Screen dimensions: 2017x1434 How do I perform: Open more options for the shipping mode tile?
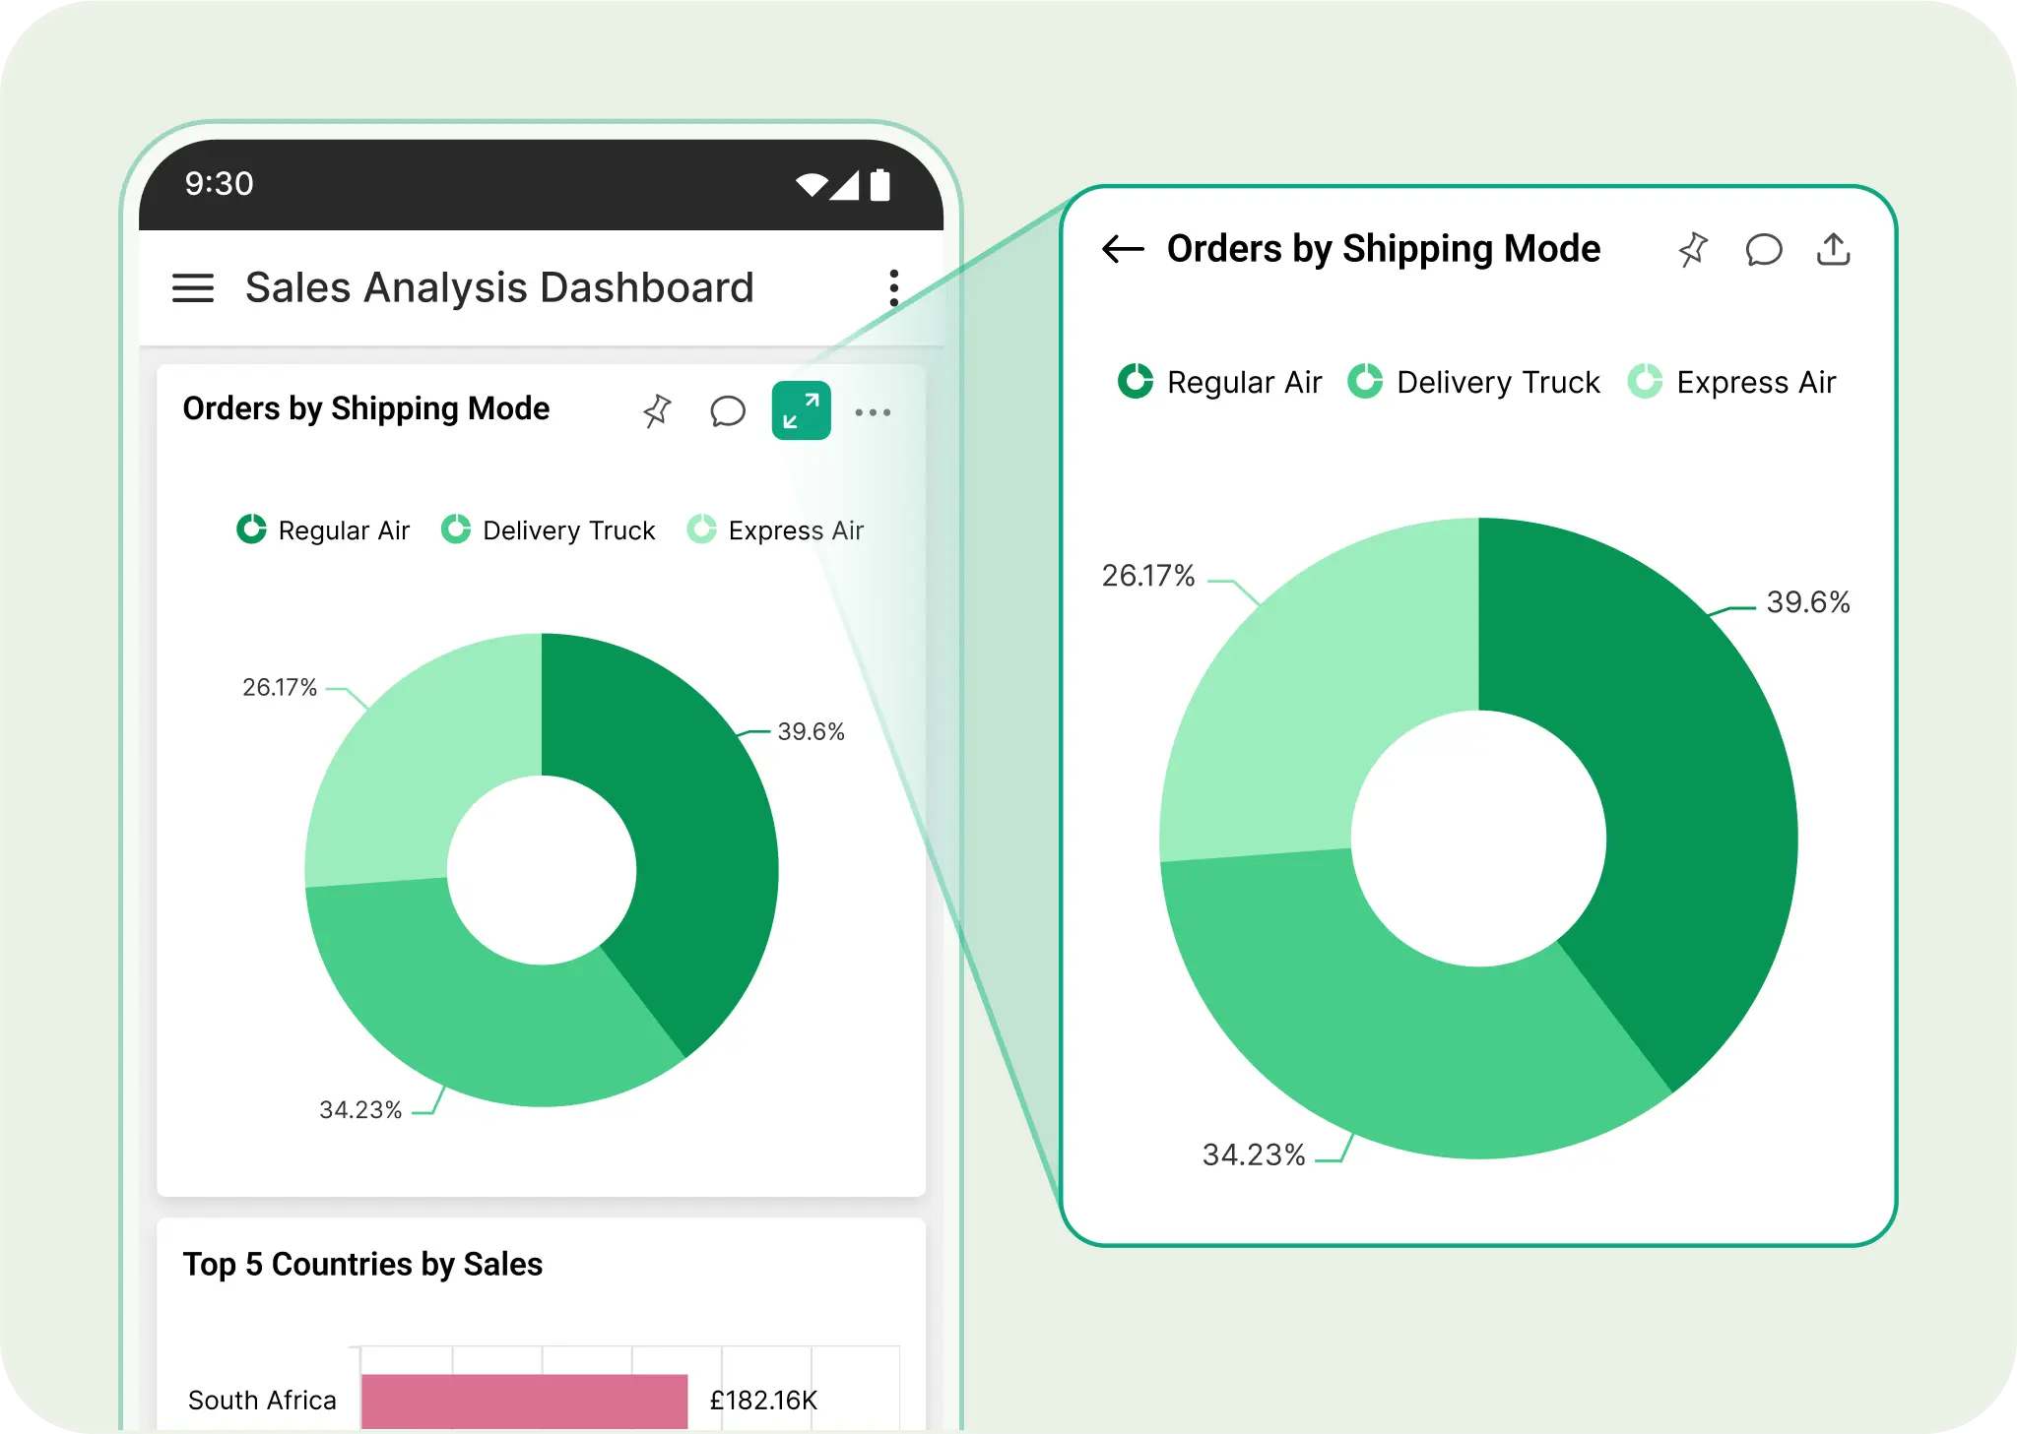coord(874,412)
